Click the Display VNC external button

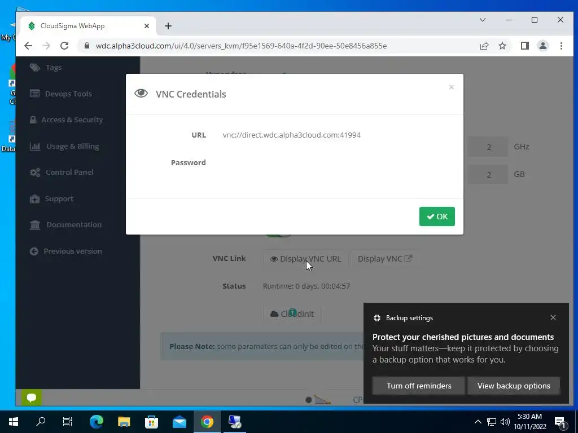[x=385, y=259]
